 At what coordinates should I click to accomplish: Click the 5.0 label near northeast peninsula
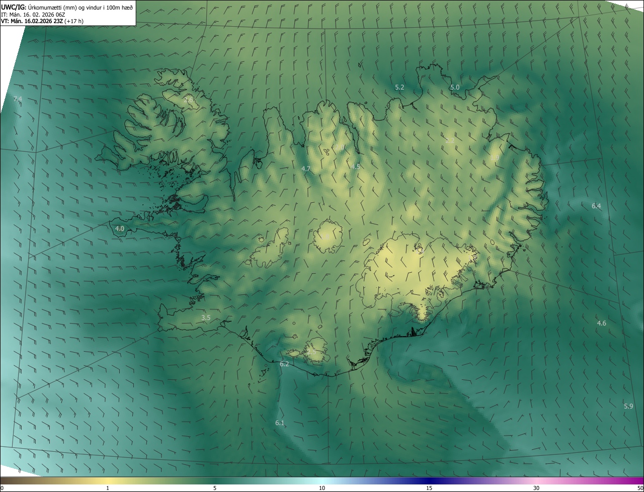(x=455, y=87)
